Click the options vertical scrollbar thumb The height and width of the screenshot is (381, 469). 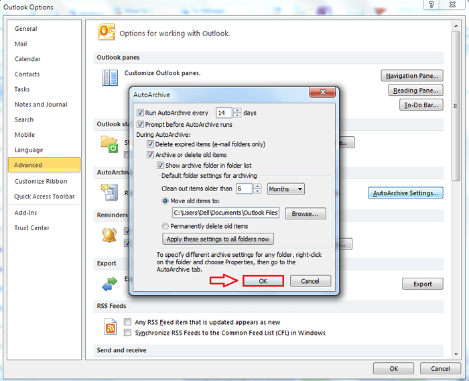tap(456, 106)
